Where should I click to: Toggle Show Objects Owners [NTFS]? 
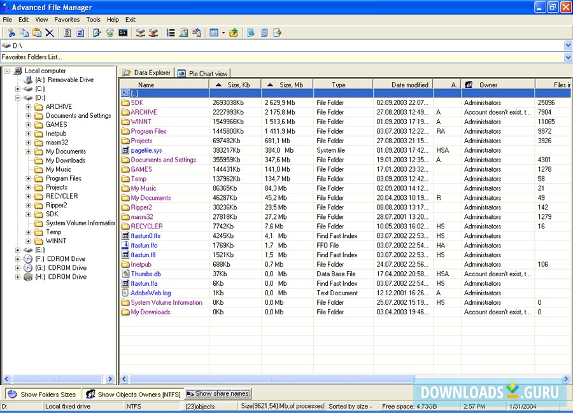(133, 394)
